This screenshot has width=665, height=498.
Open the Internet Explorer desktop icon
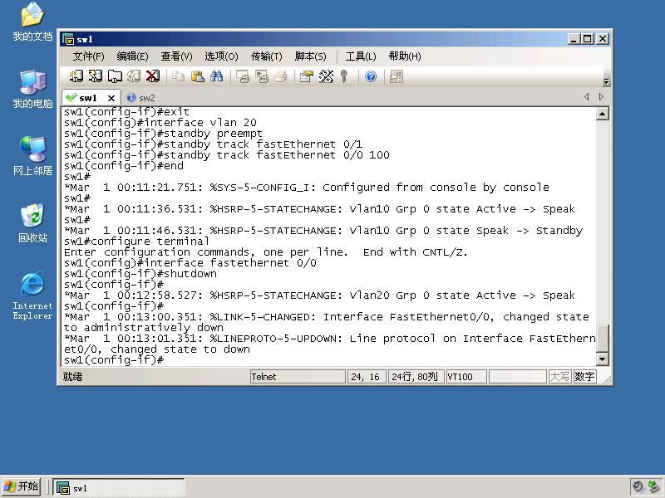(32, 295)
